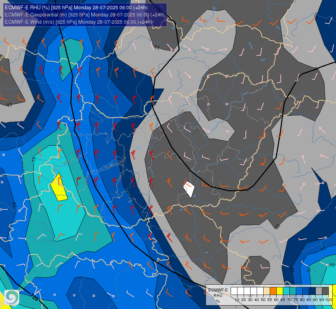
Task: Click the cyan 65-70 legend swatch
Action: pos(286,291)
